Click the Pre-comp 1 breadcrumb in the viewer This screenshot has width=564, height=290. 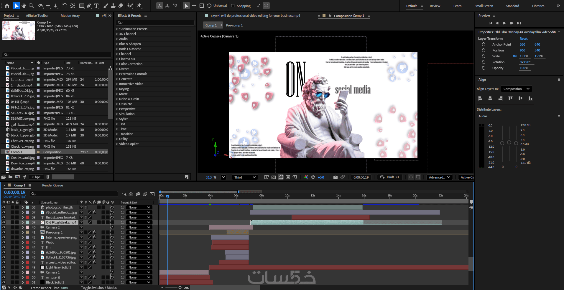coord(234,25)
